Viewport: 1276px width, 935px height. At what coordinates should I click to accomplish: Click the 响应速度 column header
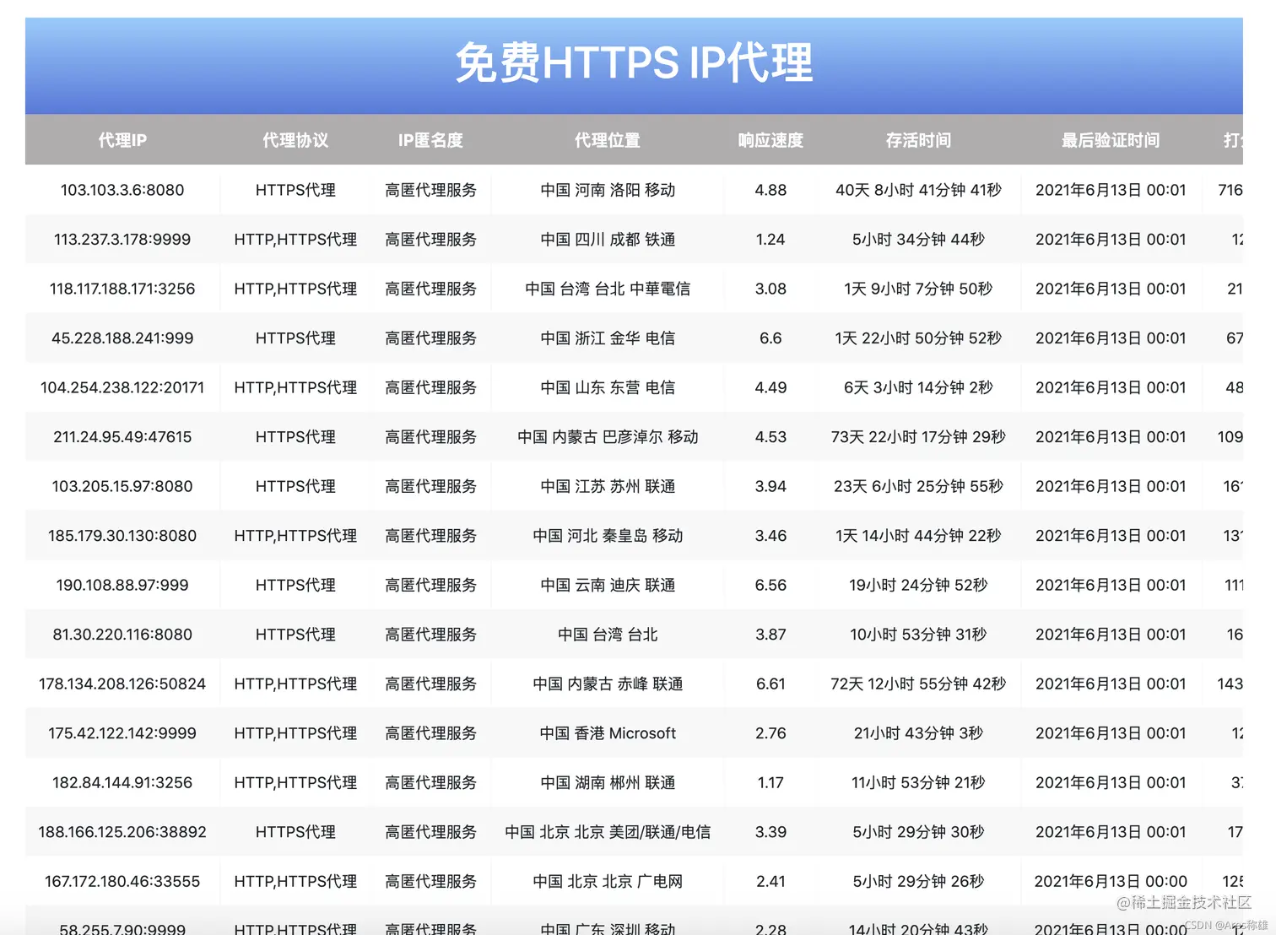click(770, 140)
